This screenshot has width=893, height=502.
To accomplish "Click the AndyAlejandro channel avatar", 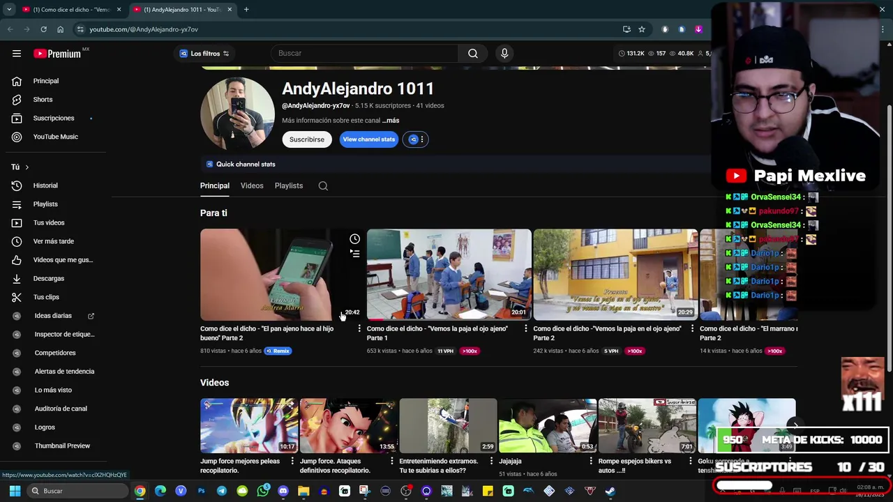I will 238,113.
